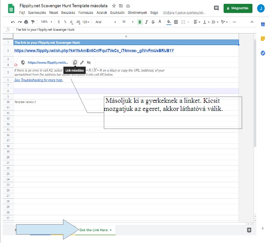Open the Arial font dropdown
Screen dimensions: 277x243
click(106, 22)
